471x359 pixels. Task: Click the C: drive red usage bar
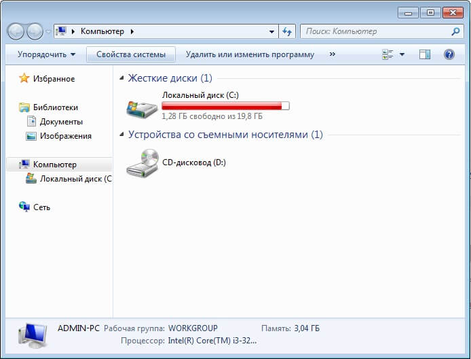(x=225, y=105)
